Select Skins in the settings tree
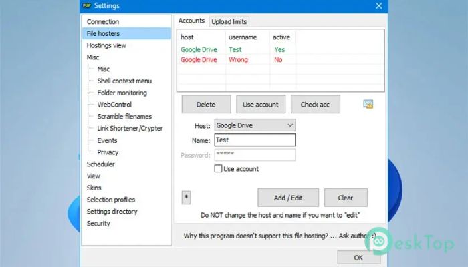This screenshot has height=267, width=468. (x=94, y=188)
